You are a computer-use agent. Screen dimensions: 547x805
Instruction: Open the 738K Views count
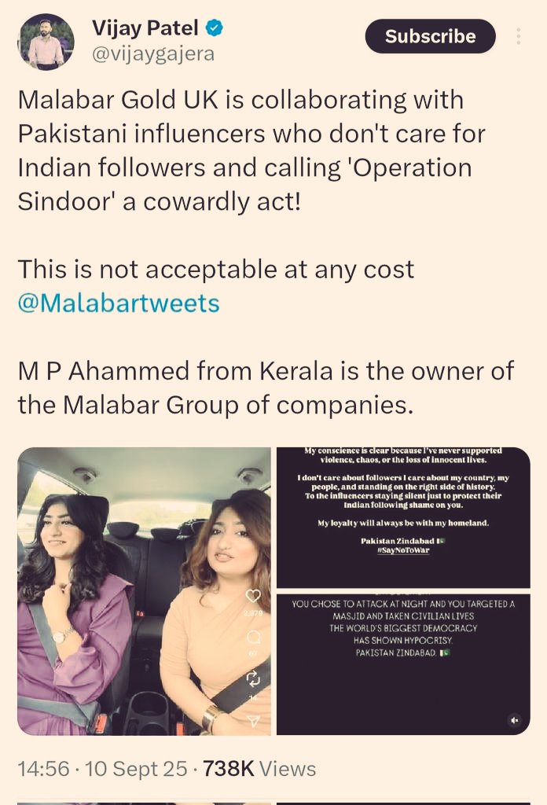[259, 769]
